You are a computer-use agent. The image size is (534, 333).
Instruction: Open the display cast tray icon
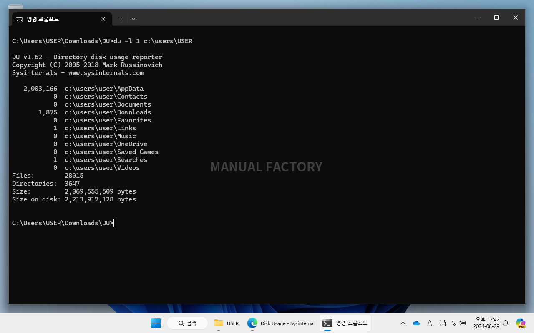click(x=443, y=323)
